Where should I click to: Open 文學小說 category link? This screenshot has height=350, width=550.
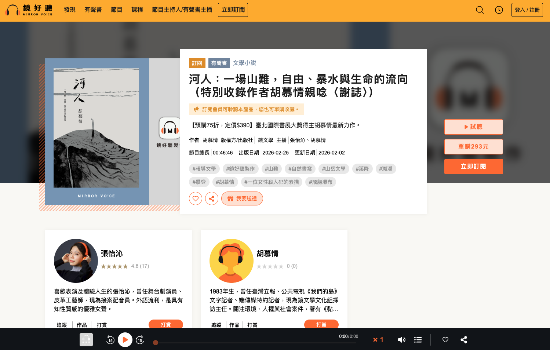pos(245,63)
